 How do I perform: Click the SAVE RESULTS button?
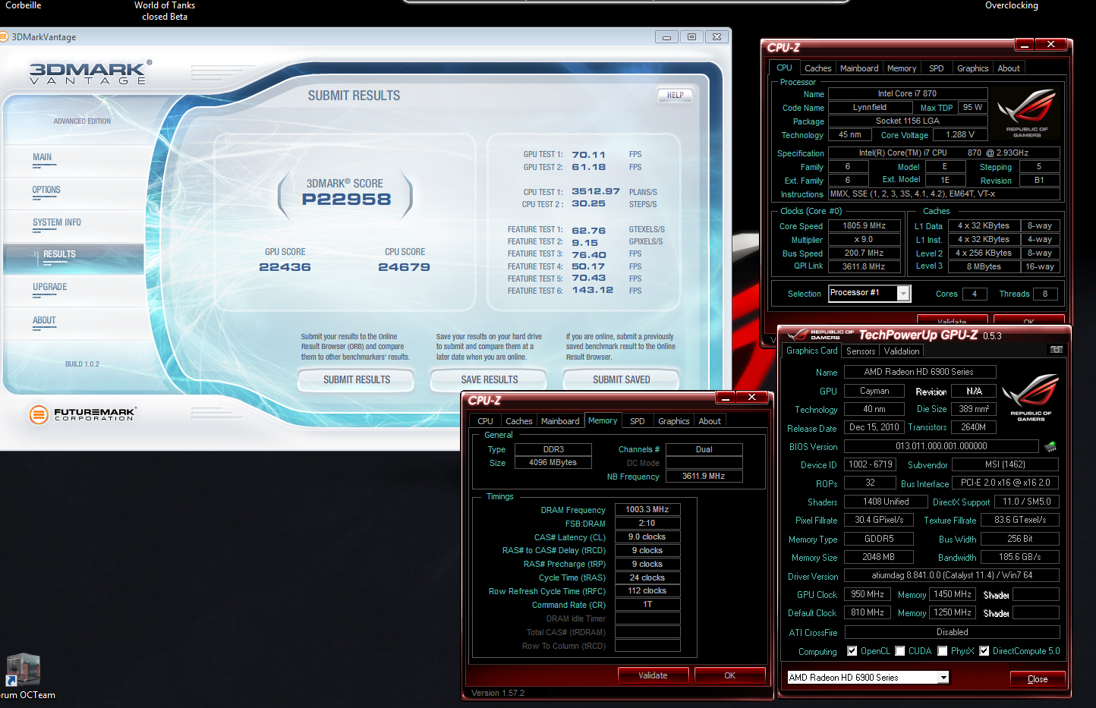click(489, 379)
